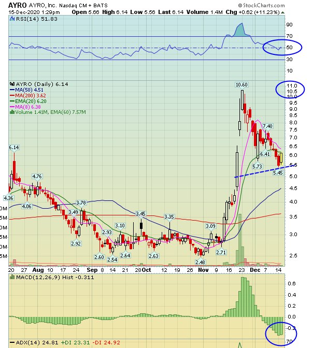Click the RSI 30 axis level label
Screen dimensions: 313x348
[289, 59]
